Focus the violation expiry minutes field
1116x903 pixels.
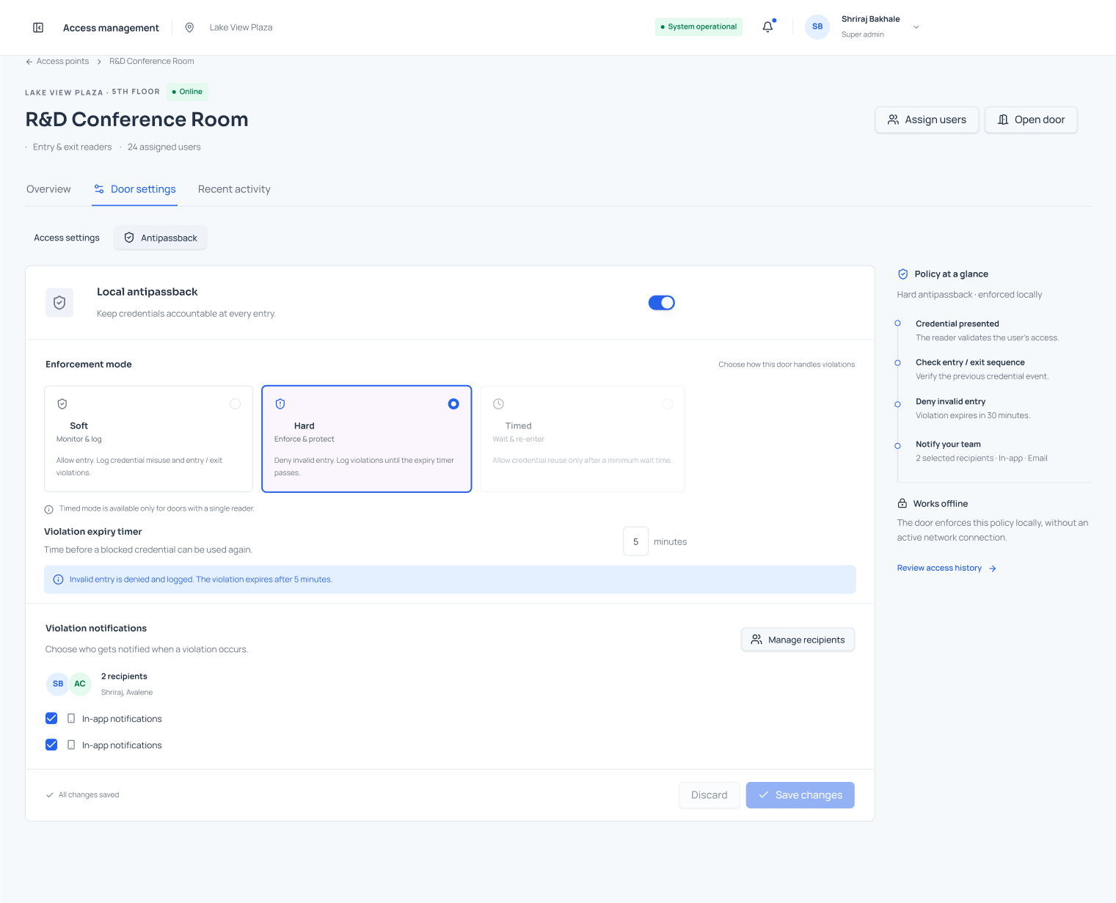tap(635, 541)
